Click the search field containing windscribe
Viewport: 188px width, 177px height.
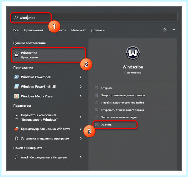click(x=94, y=18)
